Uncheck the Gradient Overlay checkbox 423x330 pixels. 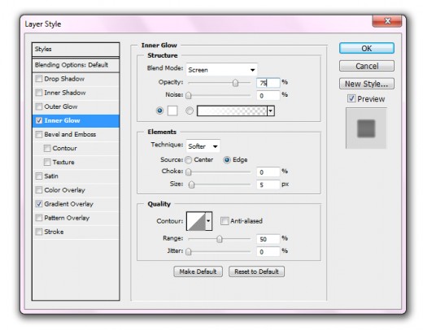[x=39, y=204]
